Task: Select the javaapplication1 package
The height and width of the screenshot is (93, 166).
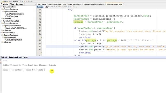Action: coord(12,11)
